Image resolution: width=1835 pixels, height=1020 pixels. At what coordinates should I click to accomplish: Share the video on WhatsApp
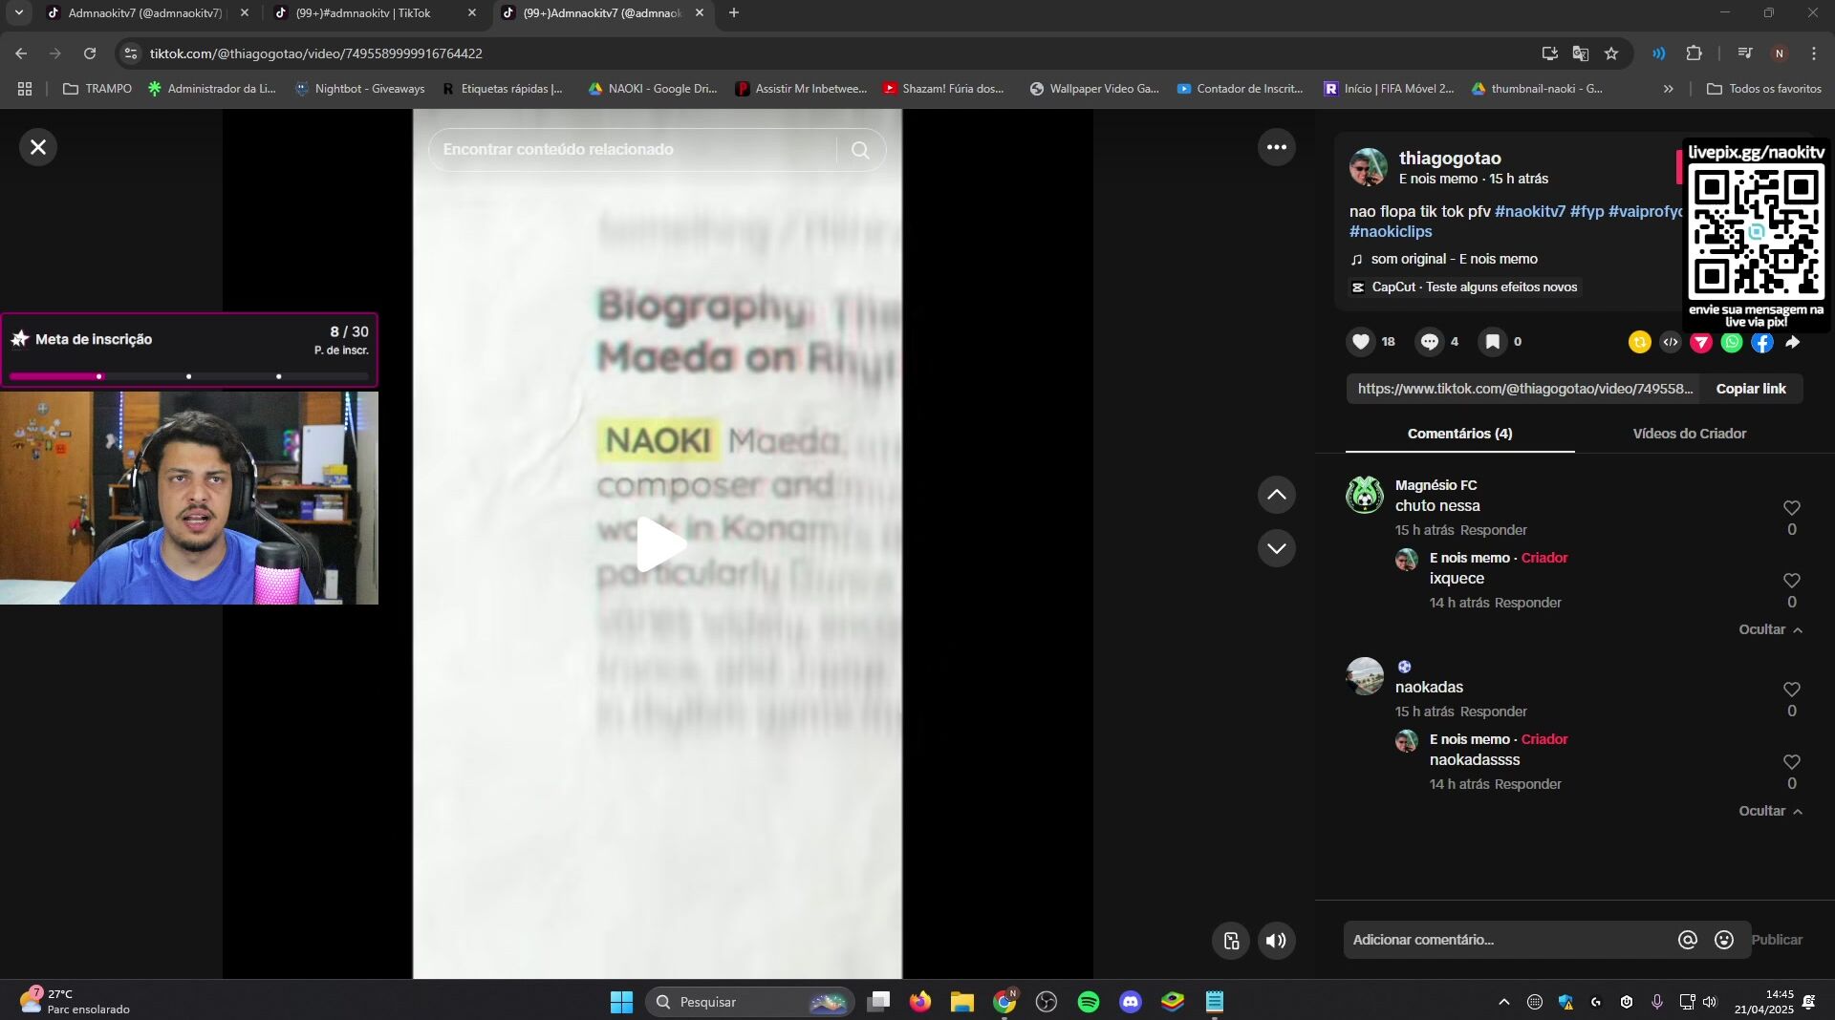pos(1731,342)
